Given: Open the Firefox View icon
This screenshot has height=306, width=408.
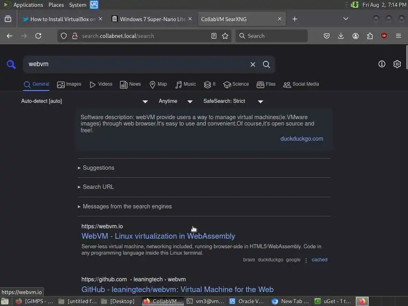Looking at the screenshot, I should pyautogui.click(x=8, y=19).
